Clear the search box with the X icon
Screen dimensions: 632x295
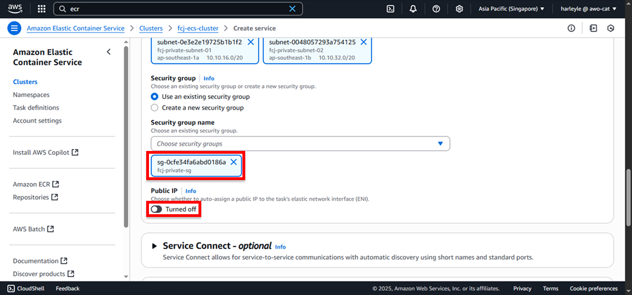292,9
